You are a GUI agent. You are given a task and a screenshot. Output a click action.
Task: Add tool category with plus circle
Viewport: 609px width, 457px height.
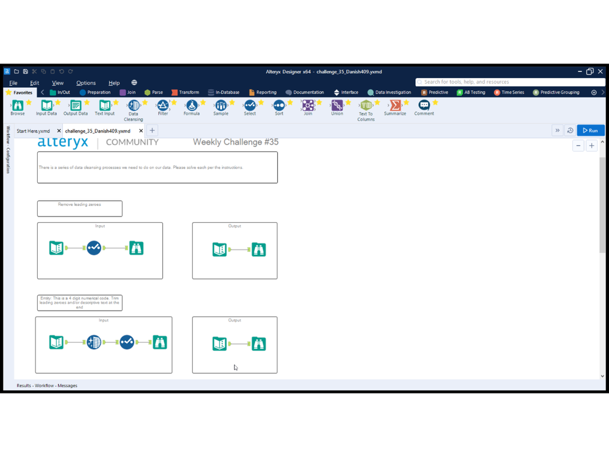[x=594, y=92]
